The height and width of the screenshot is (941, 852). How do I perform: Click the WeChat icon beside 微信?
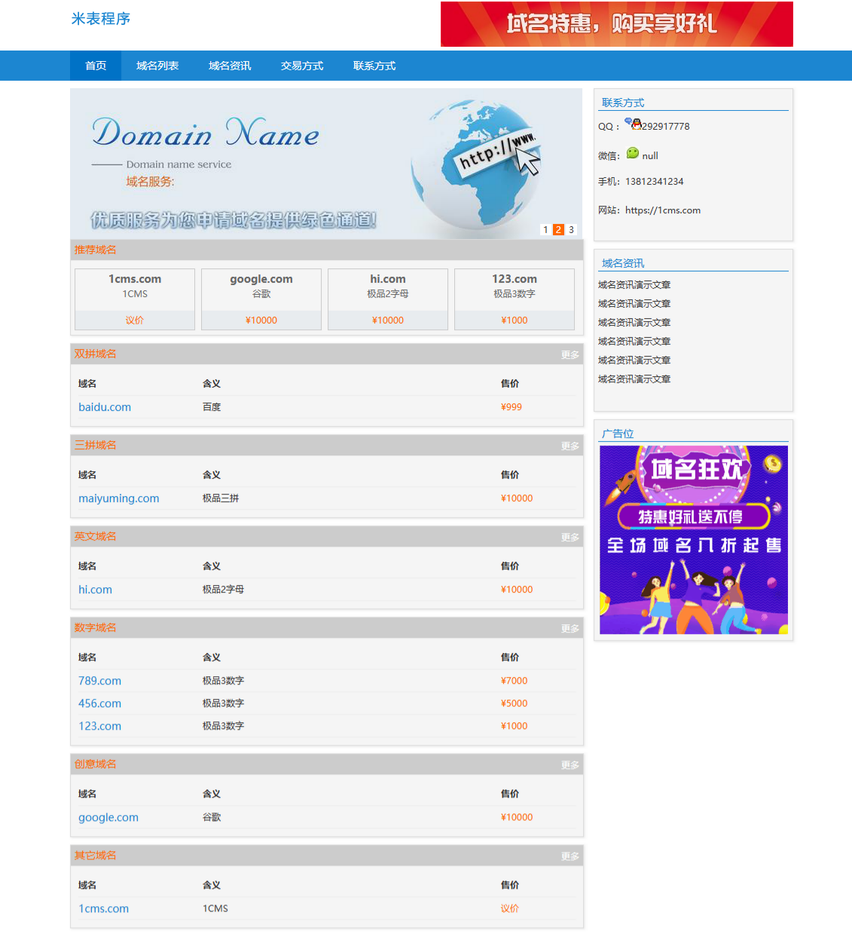coord(632,155)
